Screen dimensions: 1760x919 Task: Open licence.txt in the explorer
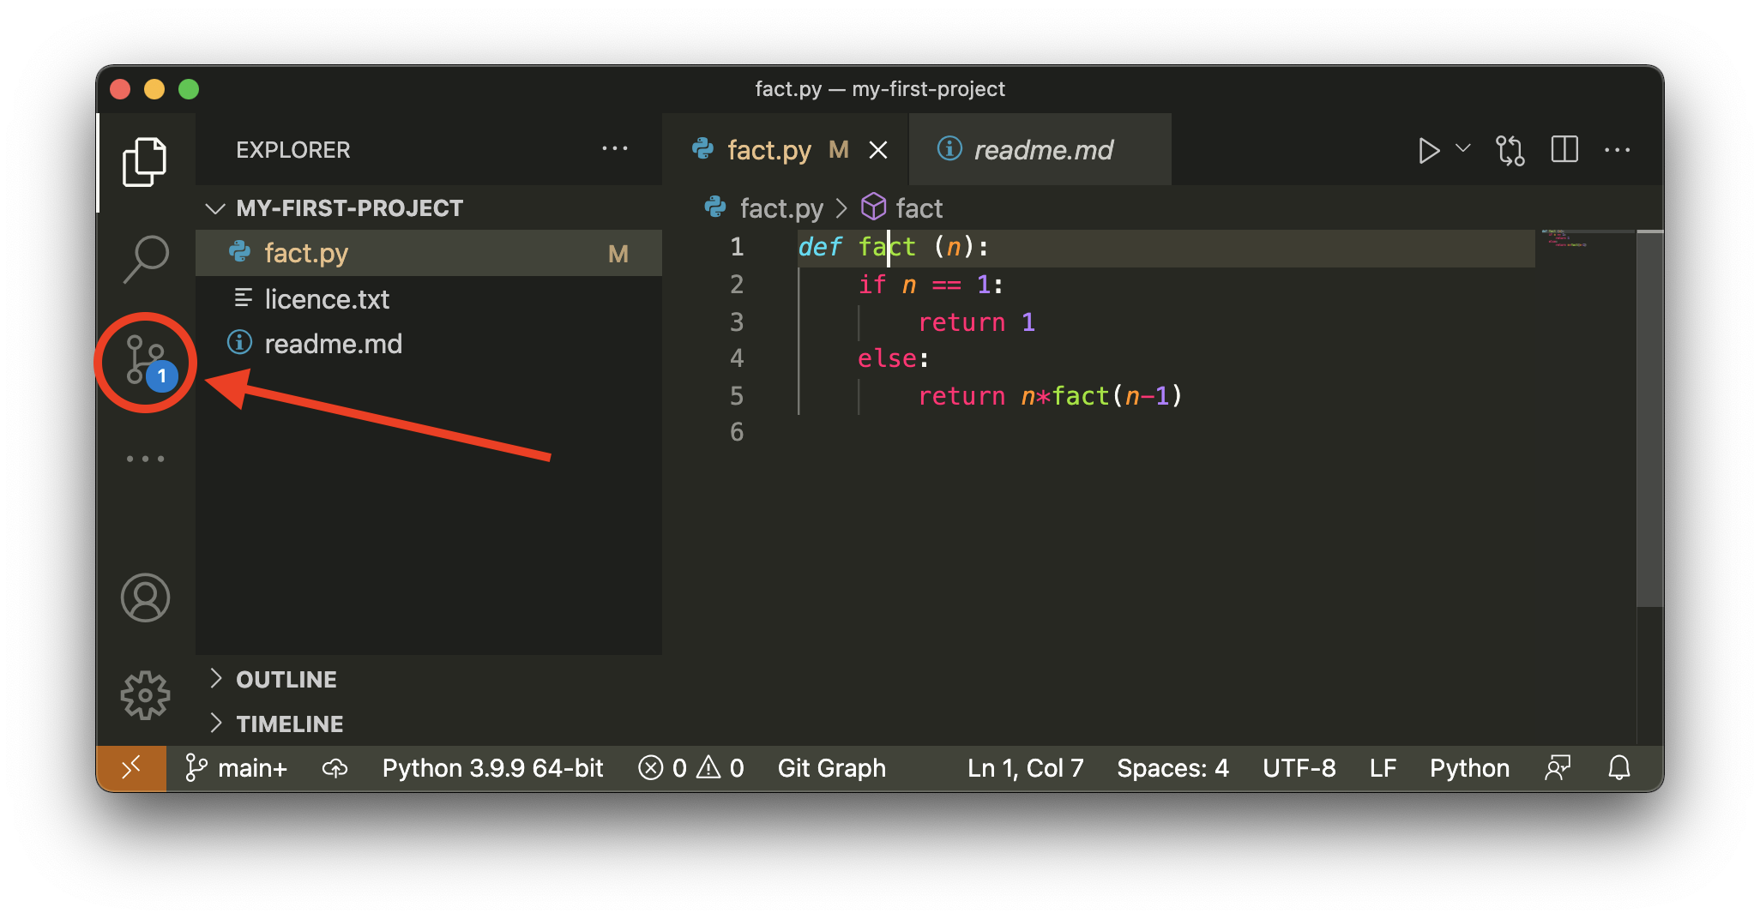point(326,299)
